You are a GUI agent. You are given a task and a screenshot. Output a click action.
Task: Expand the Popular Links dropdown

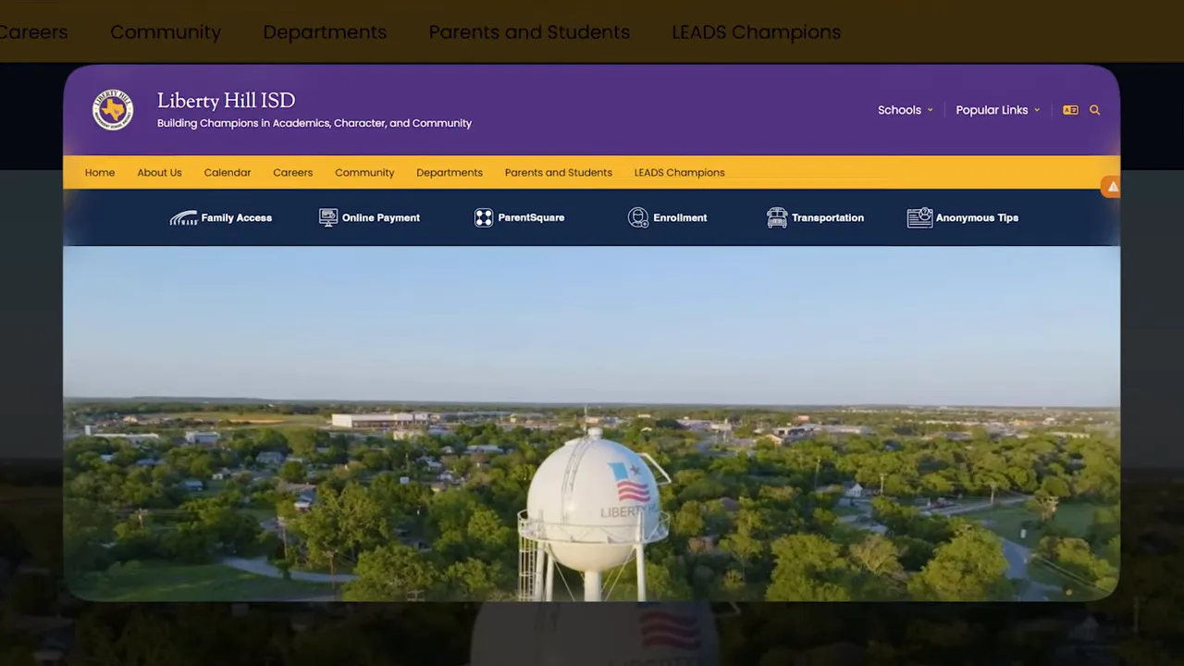[998, 110]
